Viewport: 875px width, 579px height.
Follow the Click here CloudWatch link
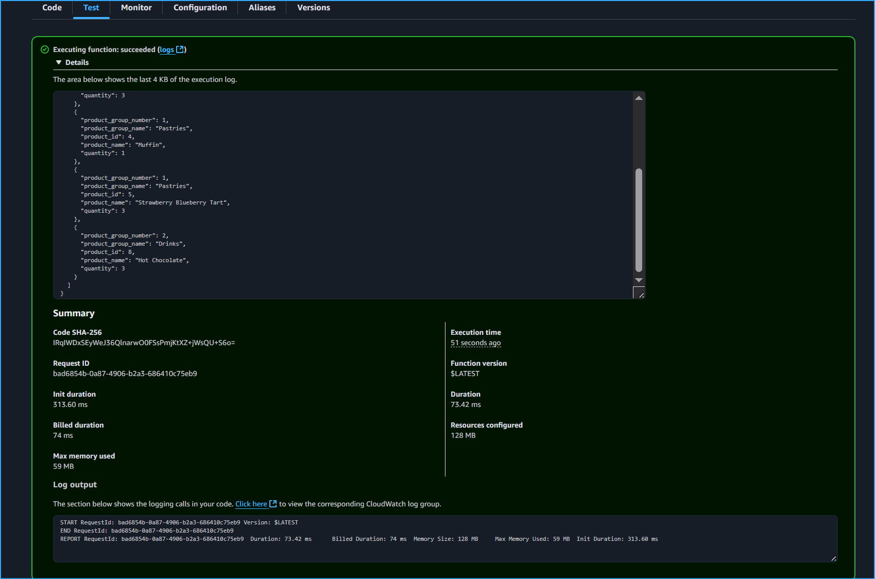click(x=251, y=504)
